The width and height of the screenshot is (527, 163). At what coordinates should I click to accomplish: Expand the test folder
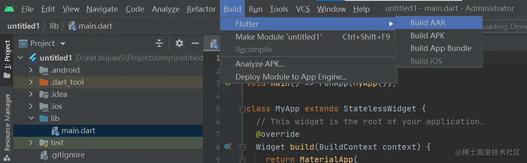pos(31,143)
